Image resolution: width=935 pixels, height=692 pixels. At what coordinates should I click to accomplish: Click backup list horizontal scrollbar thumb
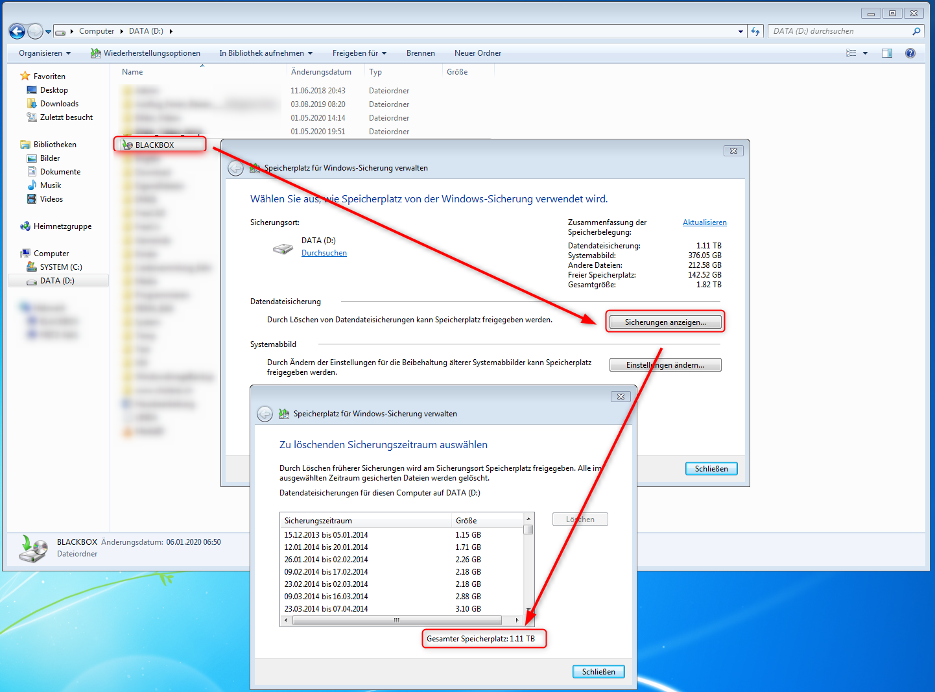[397, 621]
